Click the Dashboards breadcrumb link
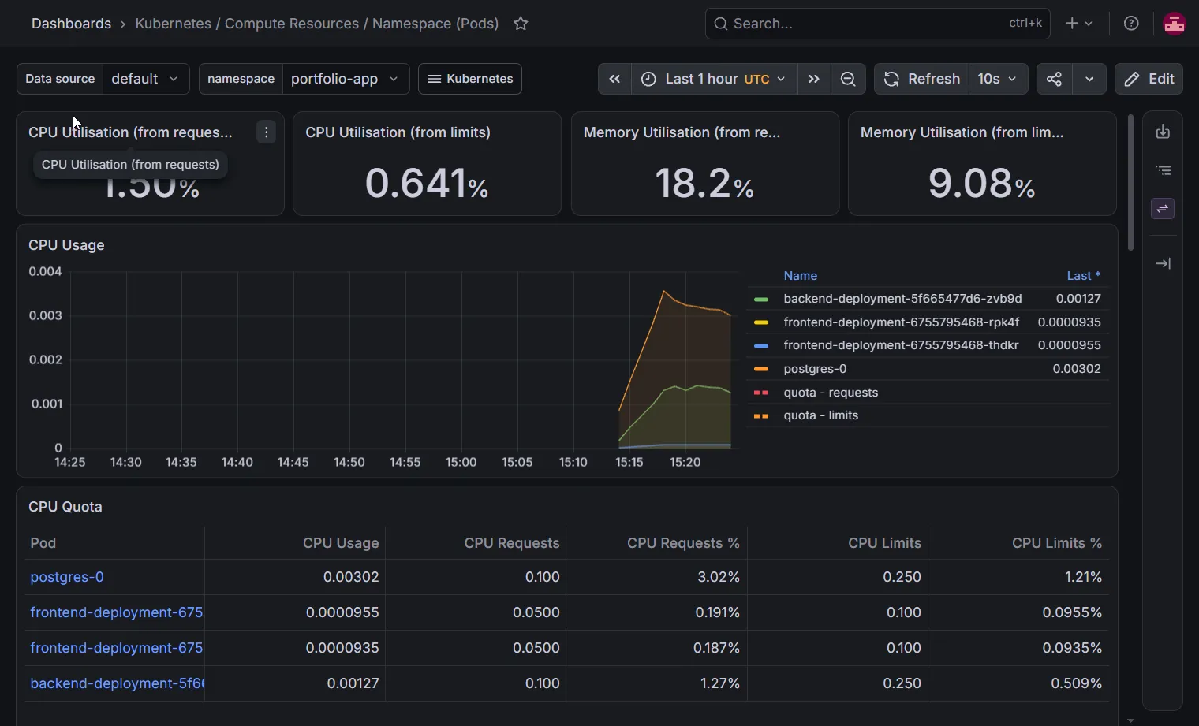 (x=71, y=24)
